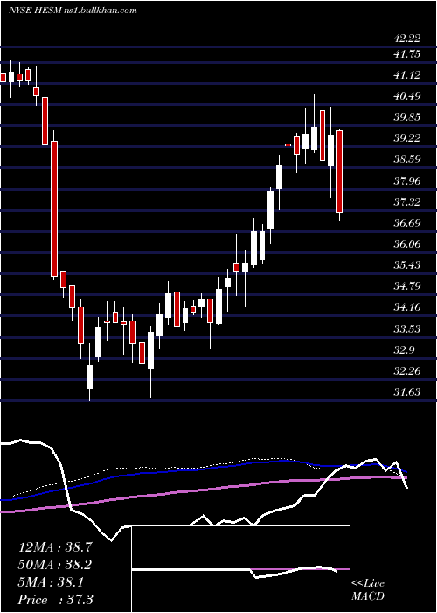Click the 'NYSE HESM ns1.bullkhan.com' chart title
Image resolution: width=437 pixels, height=613 pixels.
tap(73, 11)
